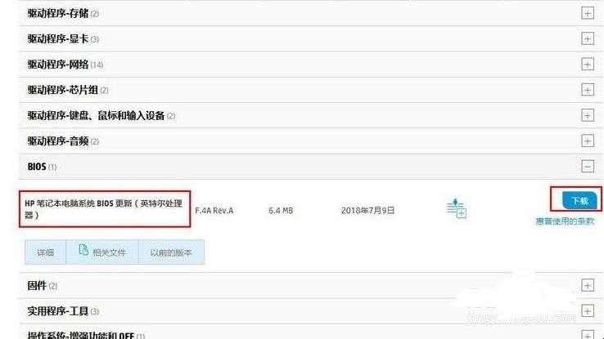Open the 以前的版本 previous versions tab

pyautogui.click(x=171, y=252)
